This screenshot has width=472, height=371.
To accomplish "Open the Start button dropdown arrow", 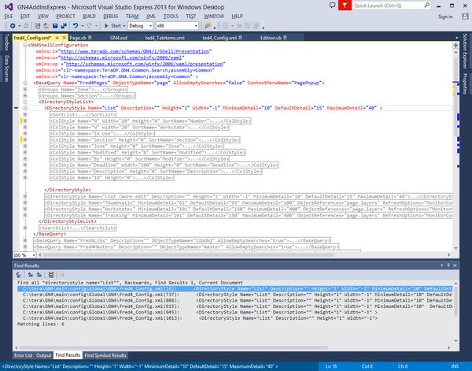I will [124, 26].
